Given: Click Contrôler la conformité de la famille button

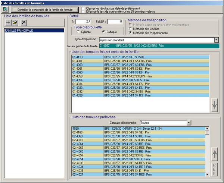Looking at the screenshot, I should tap(46, 9).
